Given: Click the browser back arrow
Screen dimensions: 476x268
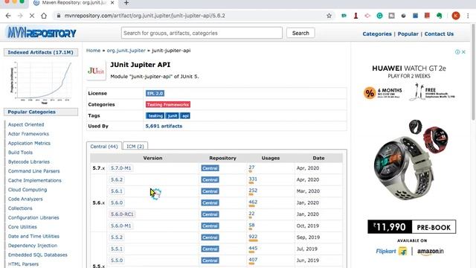Looking at the screenshot, I should (x=8, y=16).
